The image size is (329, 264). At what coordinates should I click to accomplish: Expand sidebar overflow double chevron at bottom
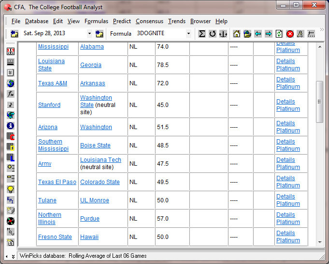point(13,256)
